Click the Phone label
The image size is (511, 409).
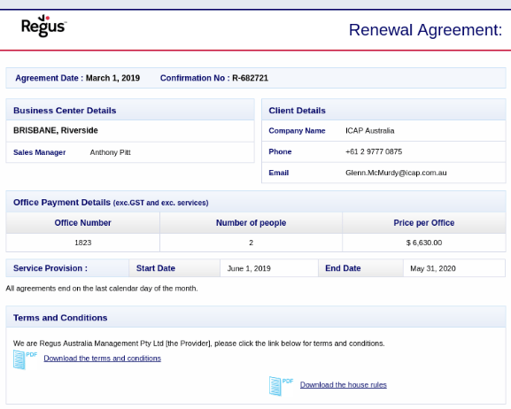point(280,151)
